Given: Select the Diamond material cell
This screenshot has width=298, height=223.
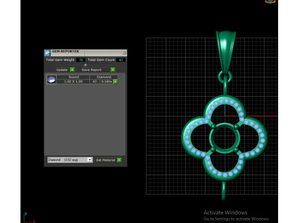Looking at the screenshot, I should tap(104, 77).
